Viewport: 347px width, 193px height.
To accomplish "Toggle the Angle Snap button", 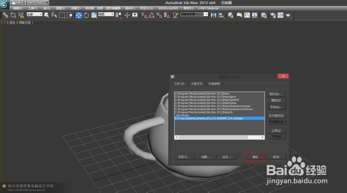I will click(151, 15).
